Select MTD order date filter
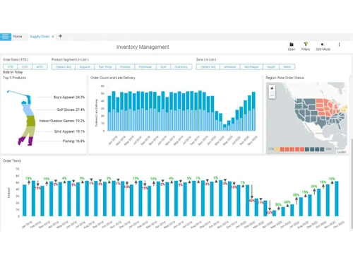Viewport: 353px width, 265px height. coord(40,67)
